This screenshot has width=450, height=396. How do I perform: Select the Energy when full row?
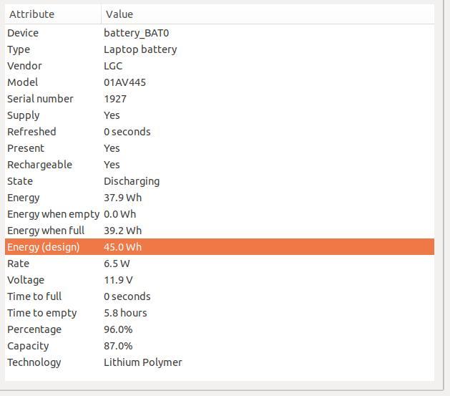220,231
